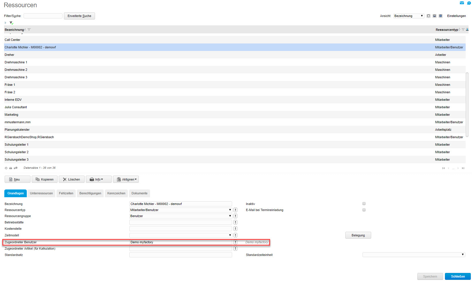The width and height of the screenshot is (474, 281).
Task: Switch to the Kennzeichen tab
Action: [116, 193]
